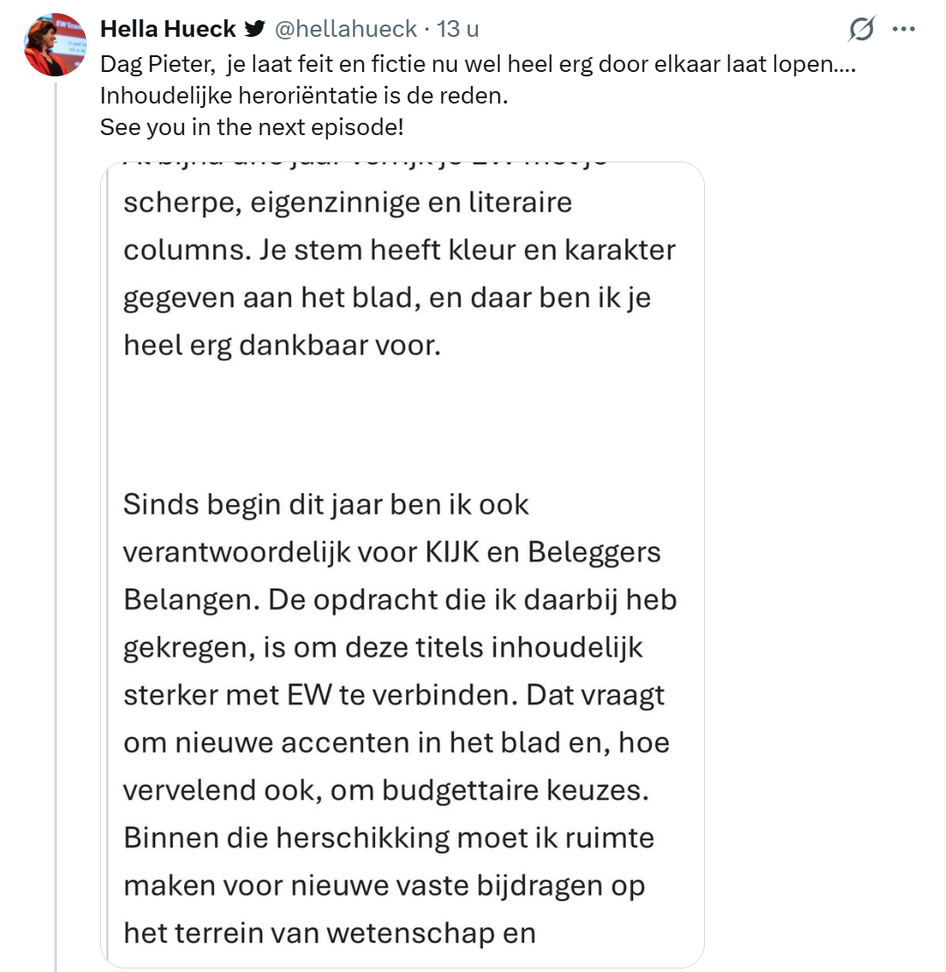Click "scherpe, eigenzinnige en literaire" in the image
Image resolution: width=946 pixels, height=972 pixels.
pyautogui.click(x=347, y=203)
